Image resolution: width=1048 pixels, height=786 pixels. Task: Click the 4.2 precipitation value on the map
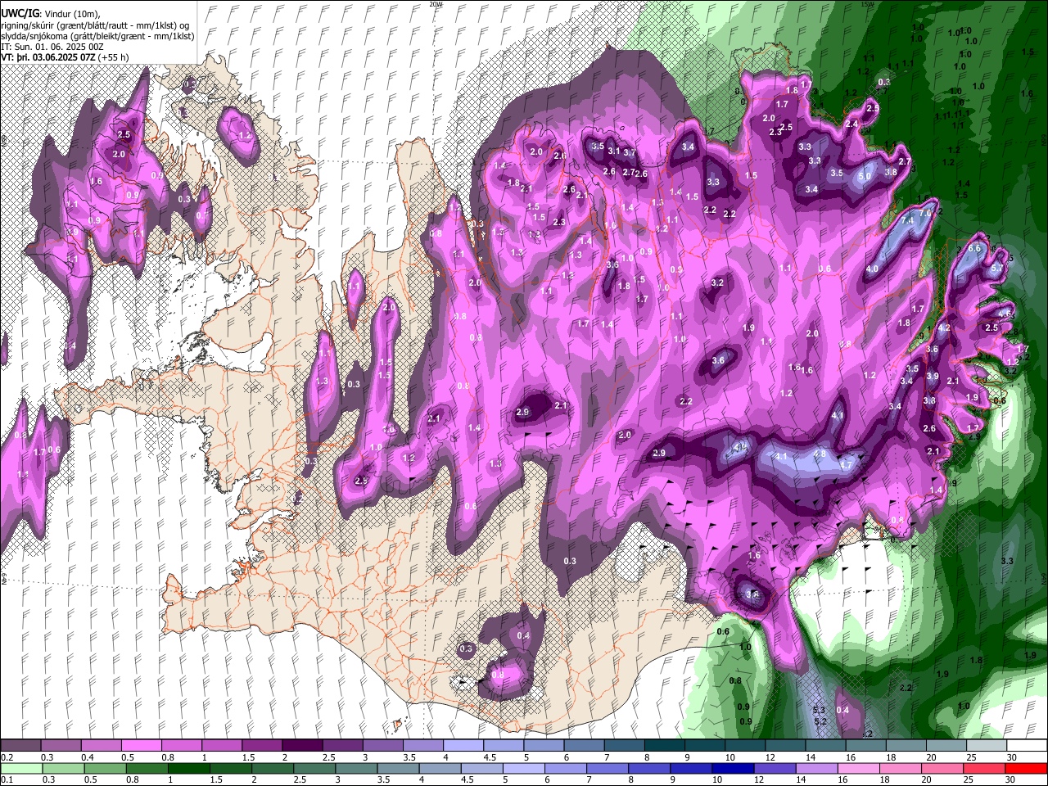(x=944, y=327)
